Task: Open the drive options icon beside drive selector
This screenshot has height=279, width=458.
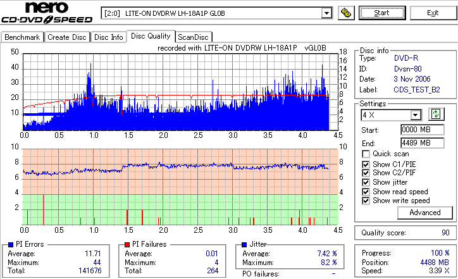Action: (x=346, y=13)
